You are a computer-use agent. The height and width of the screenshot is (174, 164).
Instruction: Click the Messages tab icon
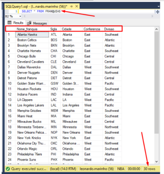pyautogui.click(x=29, y=23)
